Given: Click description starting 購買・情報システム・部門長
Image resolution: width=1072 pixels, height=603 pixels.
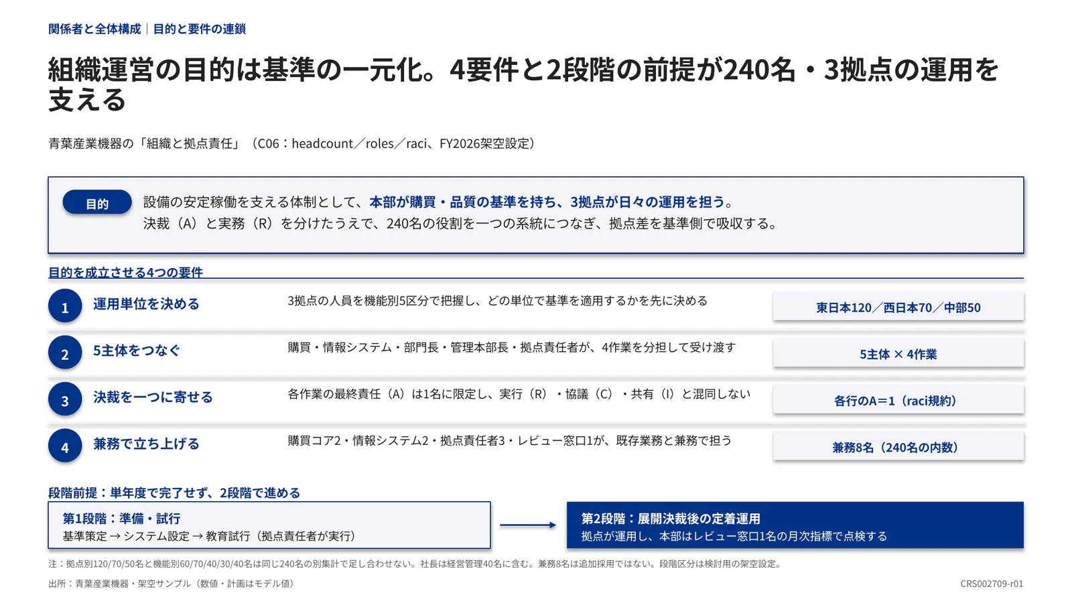Looking at the screenshot, I should click(512, 347).
